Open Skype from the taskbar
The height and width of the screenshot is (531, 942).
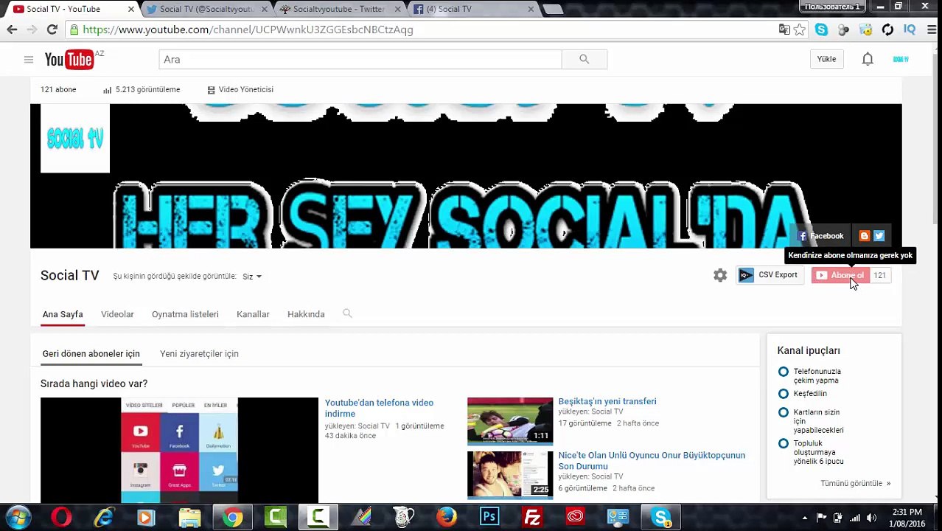click(x=661, y=517)
